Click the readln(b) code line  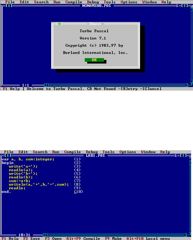(x=21, y=177)
